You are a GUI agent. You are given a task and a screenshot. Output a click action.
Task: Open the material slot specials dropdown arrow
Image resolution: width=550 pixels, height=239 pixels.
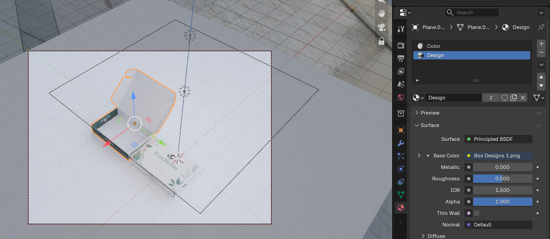(x=541, y=65)
